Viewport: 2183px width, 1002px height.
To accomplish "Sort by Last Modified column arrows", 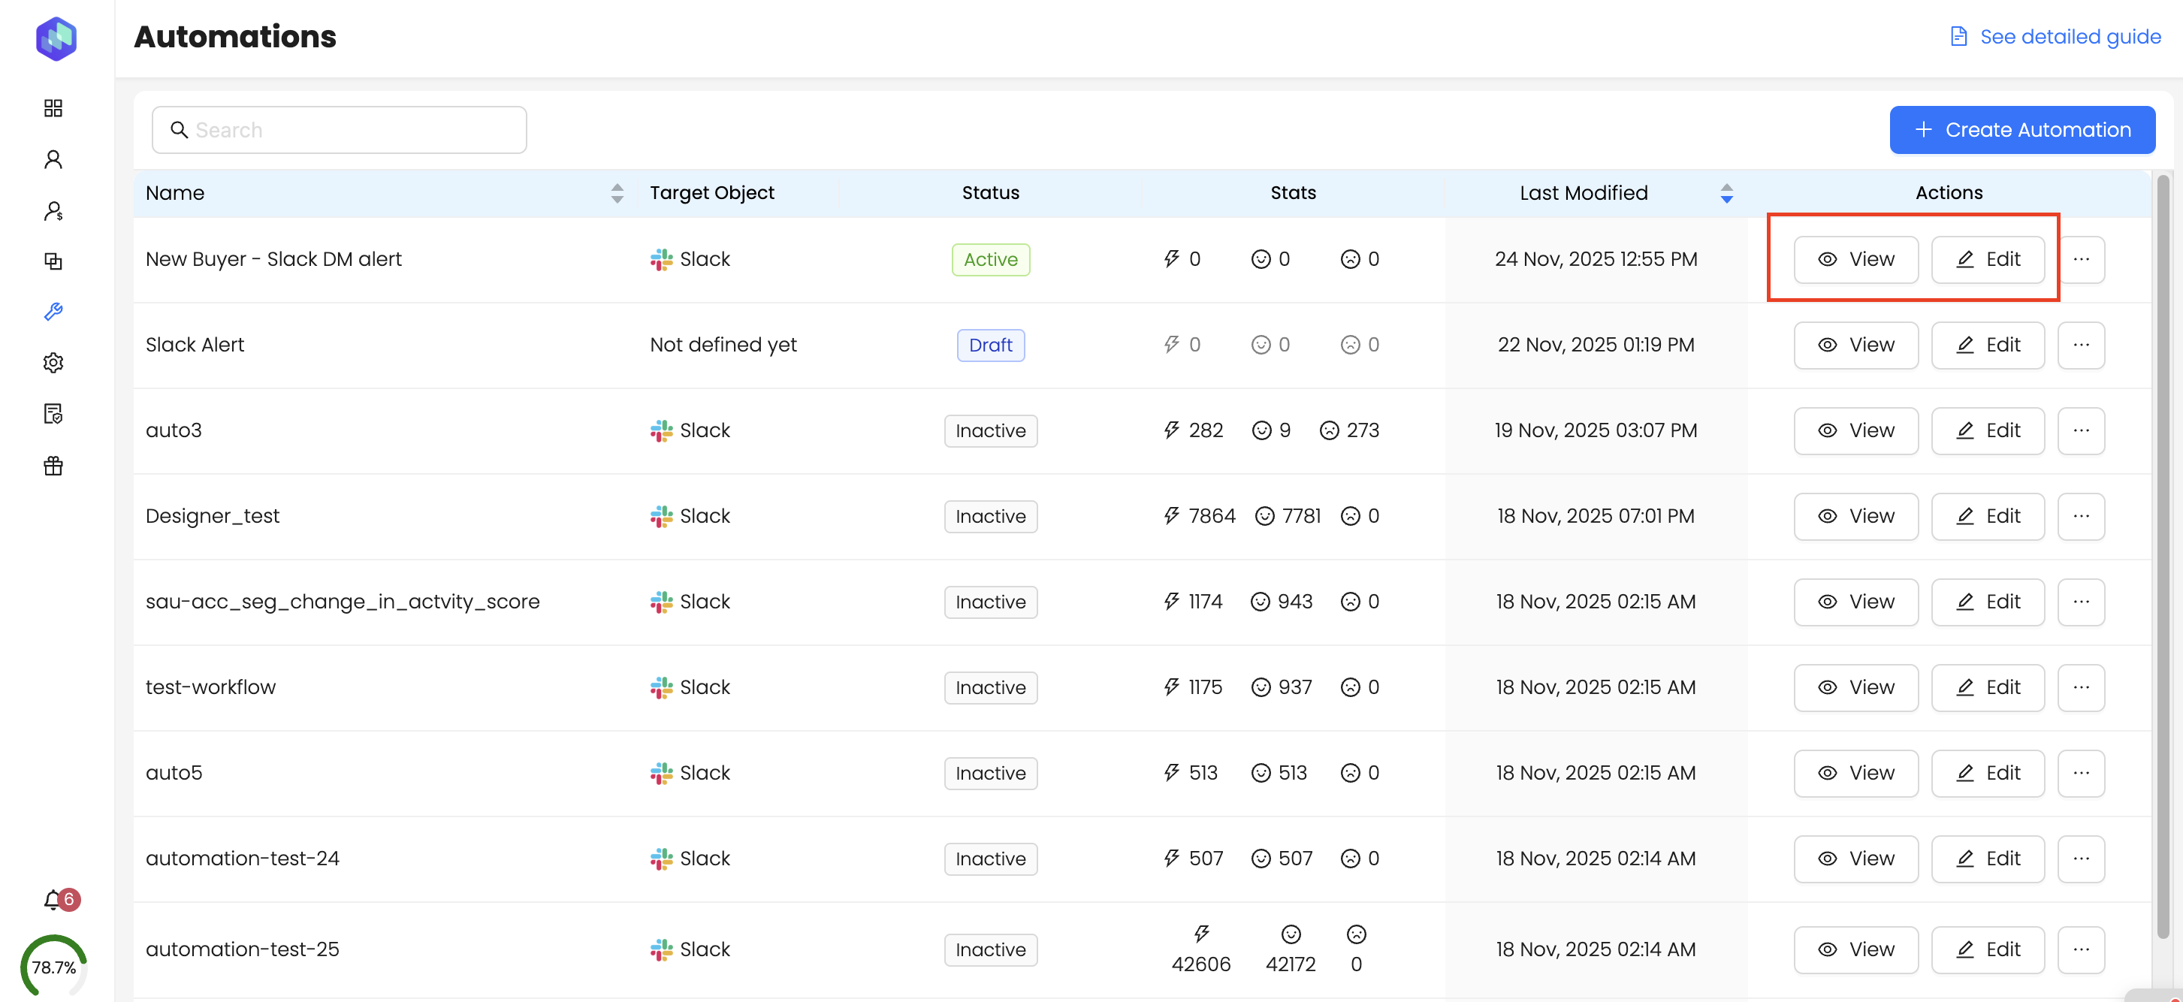I will point(1726,193).
